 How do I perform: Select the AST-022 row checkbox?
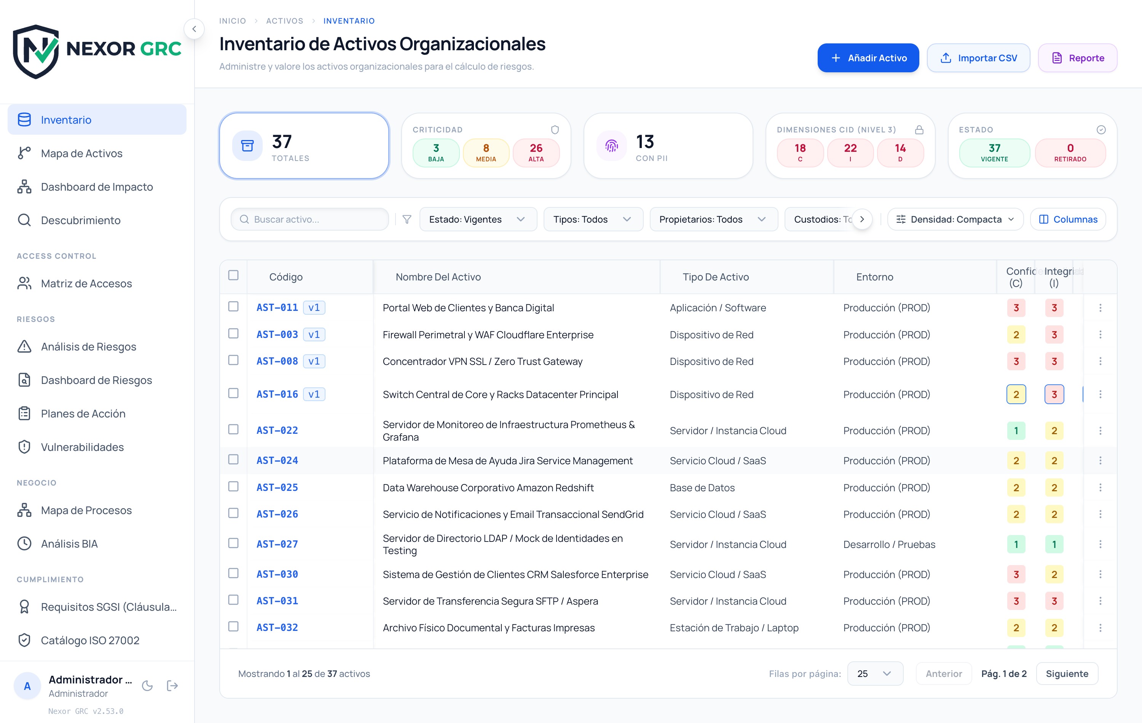(x=233, y=429)
